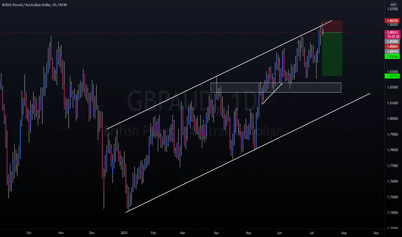Select the red 1.85043 price label
This screenshot has height=237, width=402.
point(392,47)
